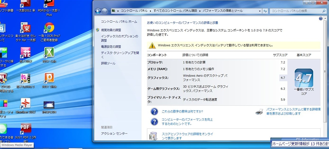This screenshot has width=329, height=149.
Task: Click the サブスコア column header
Action: [x=280, y=55]
